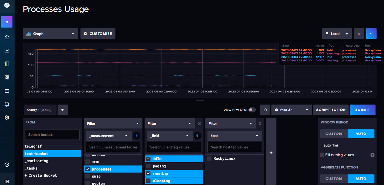Open the Tasks icon in the sidebar
Image resolution: width=384 pixels, height=185 pixels.
coord(7,91)
